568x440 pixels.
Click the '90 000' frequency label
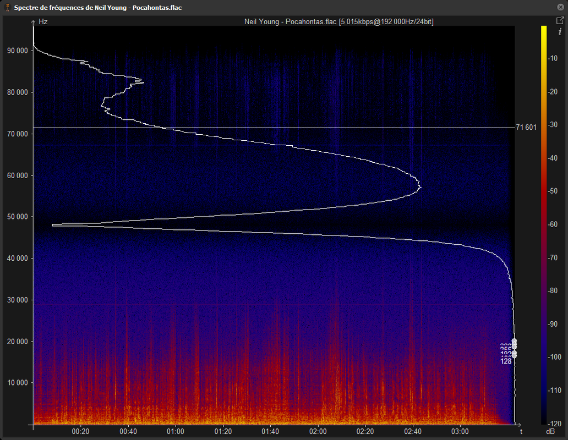(18, 51)
